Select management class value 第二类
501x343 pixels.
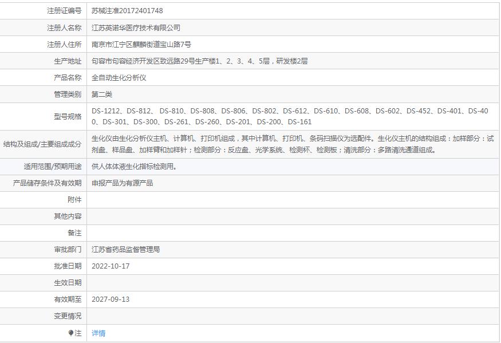102,94
